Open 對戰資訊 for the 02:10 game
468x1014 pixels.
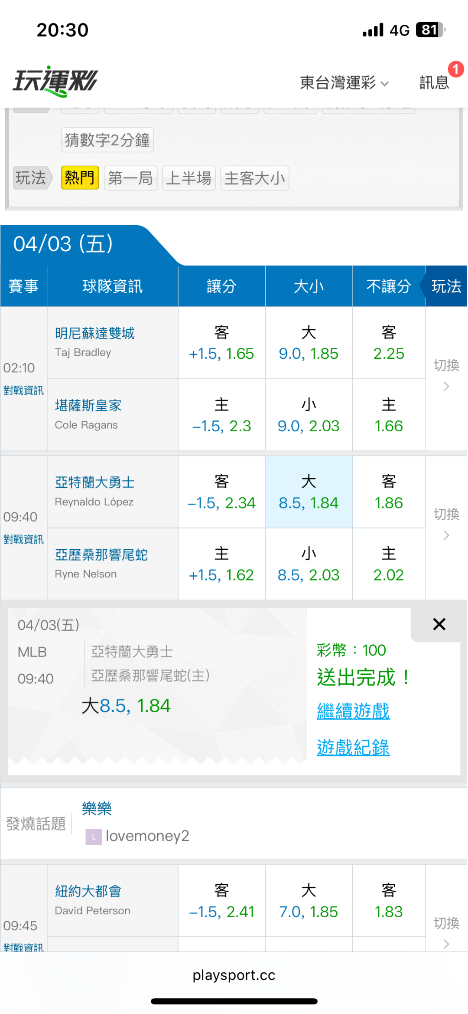coord(23,391)
